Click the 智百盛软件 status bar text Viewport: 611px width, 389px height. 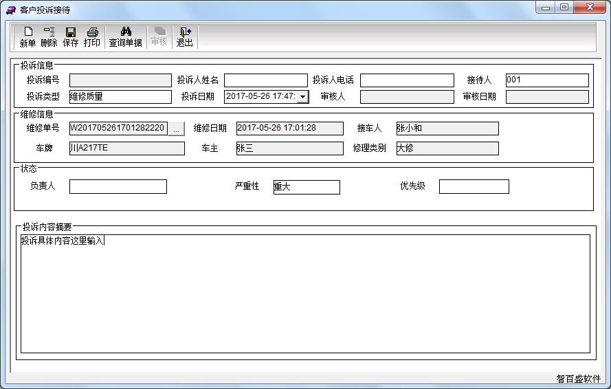click(x=578, y=379)
